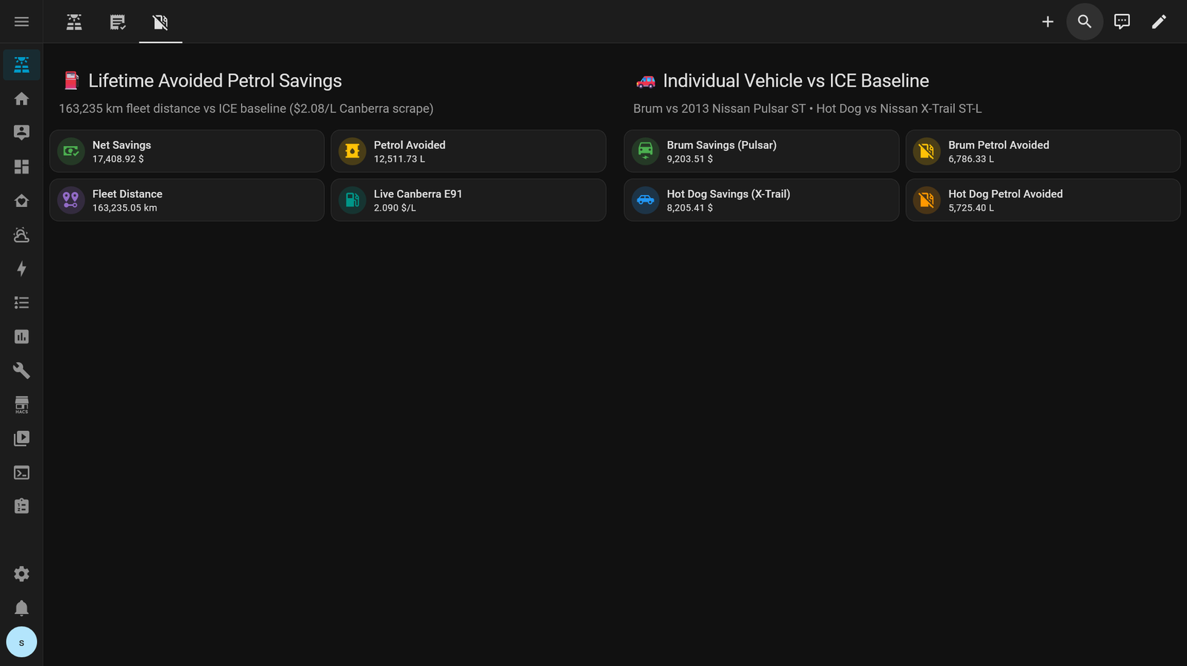Viewport: 1187px width, 666px height.
Task: Open the Home icon in the sidebar
Action: (22, 99)
